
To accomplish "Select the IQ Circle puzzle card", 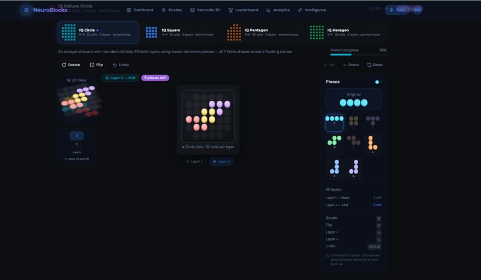I will pos(98,33).
